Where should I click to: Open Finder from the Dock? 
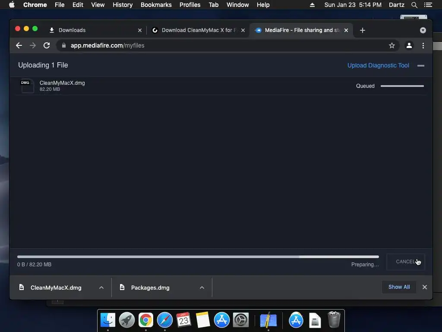point(107,320)
